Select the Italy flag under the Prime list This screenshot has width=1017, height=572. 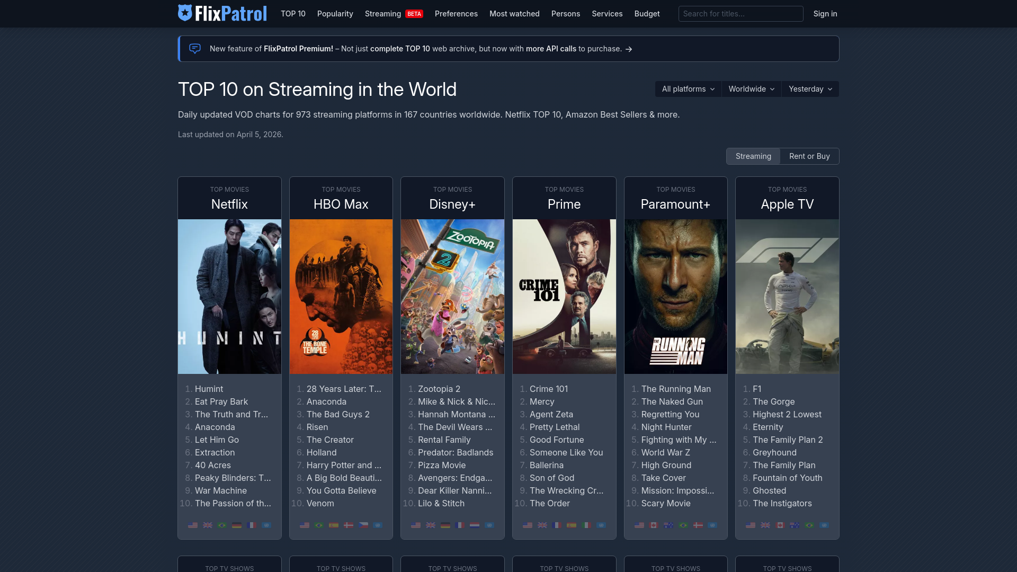click(x=586, y=525)
